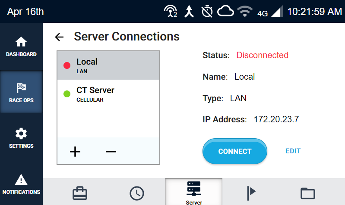Add a server with plus icon
This screenshot has width=345, height=205.
point(75,152)
